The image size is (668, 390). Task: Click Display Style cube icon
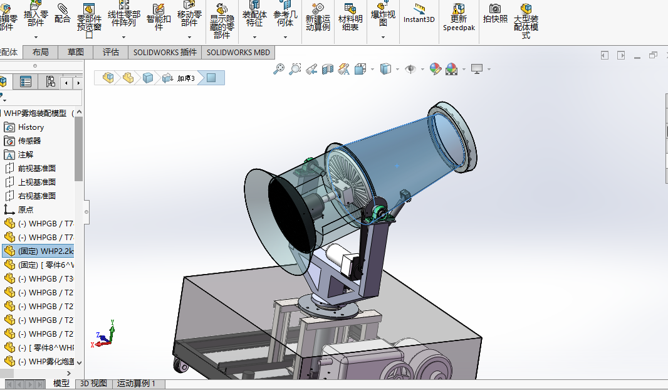[385, 69]
